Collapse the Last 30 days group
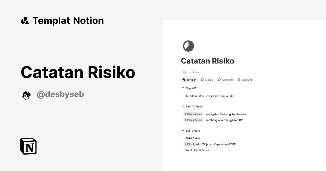The width and height of the screenshot is (326, 171). tap(183, 106)
